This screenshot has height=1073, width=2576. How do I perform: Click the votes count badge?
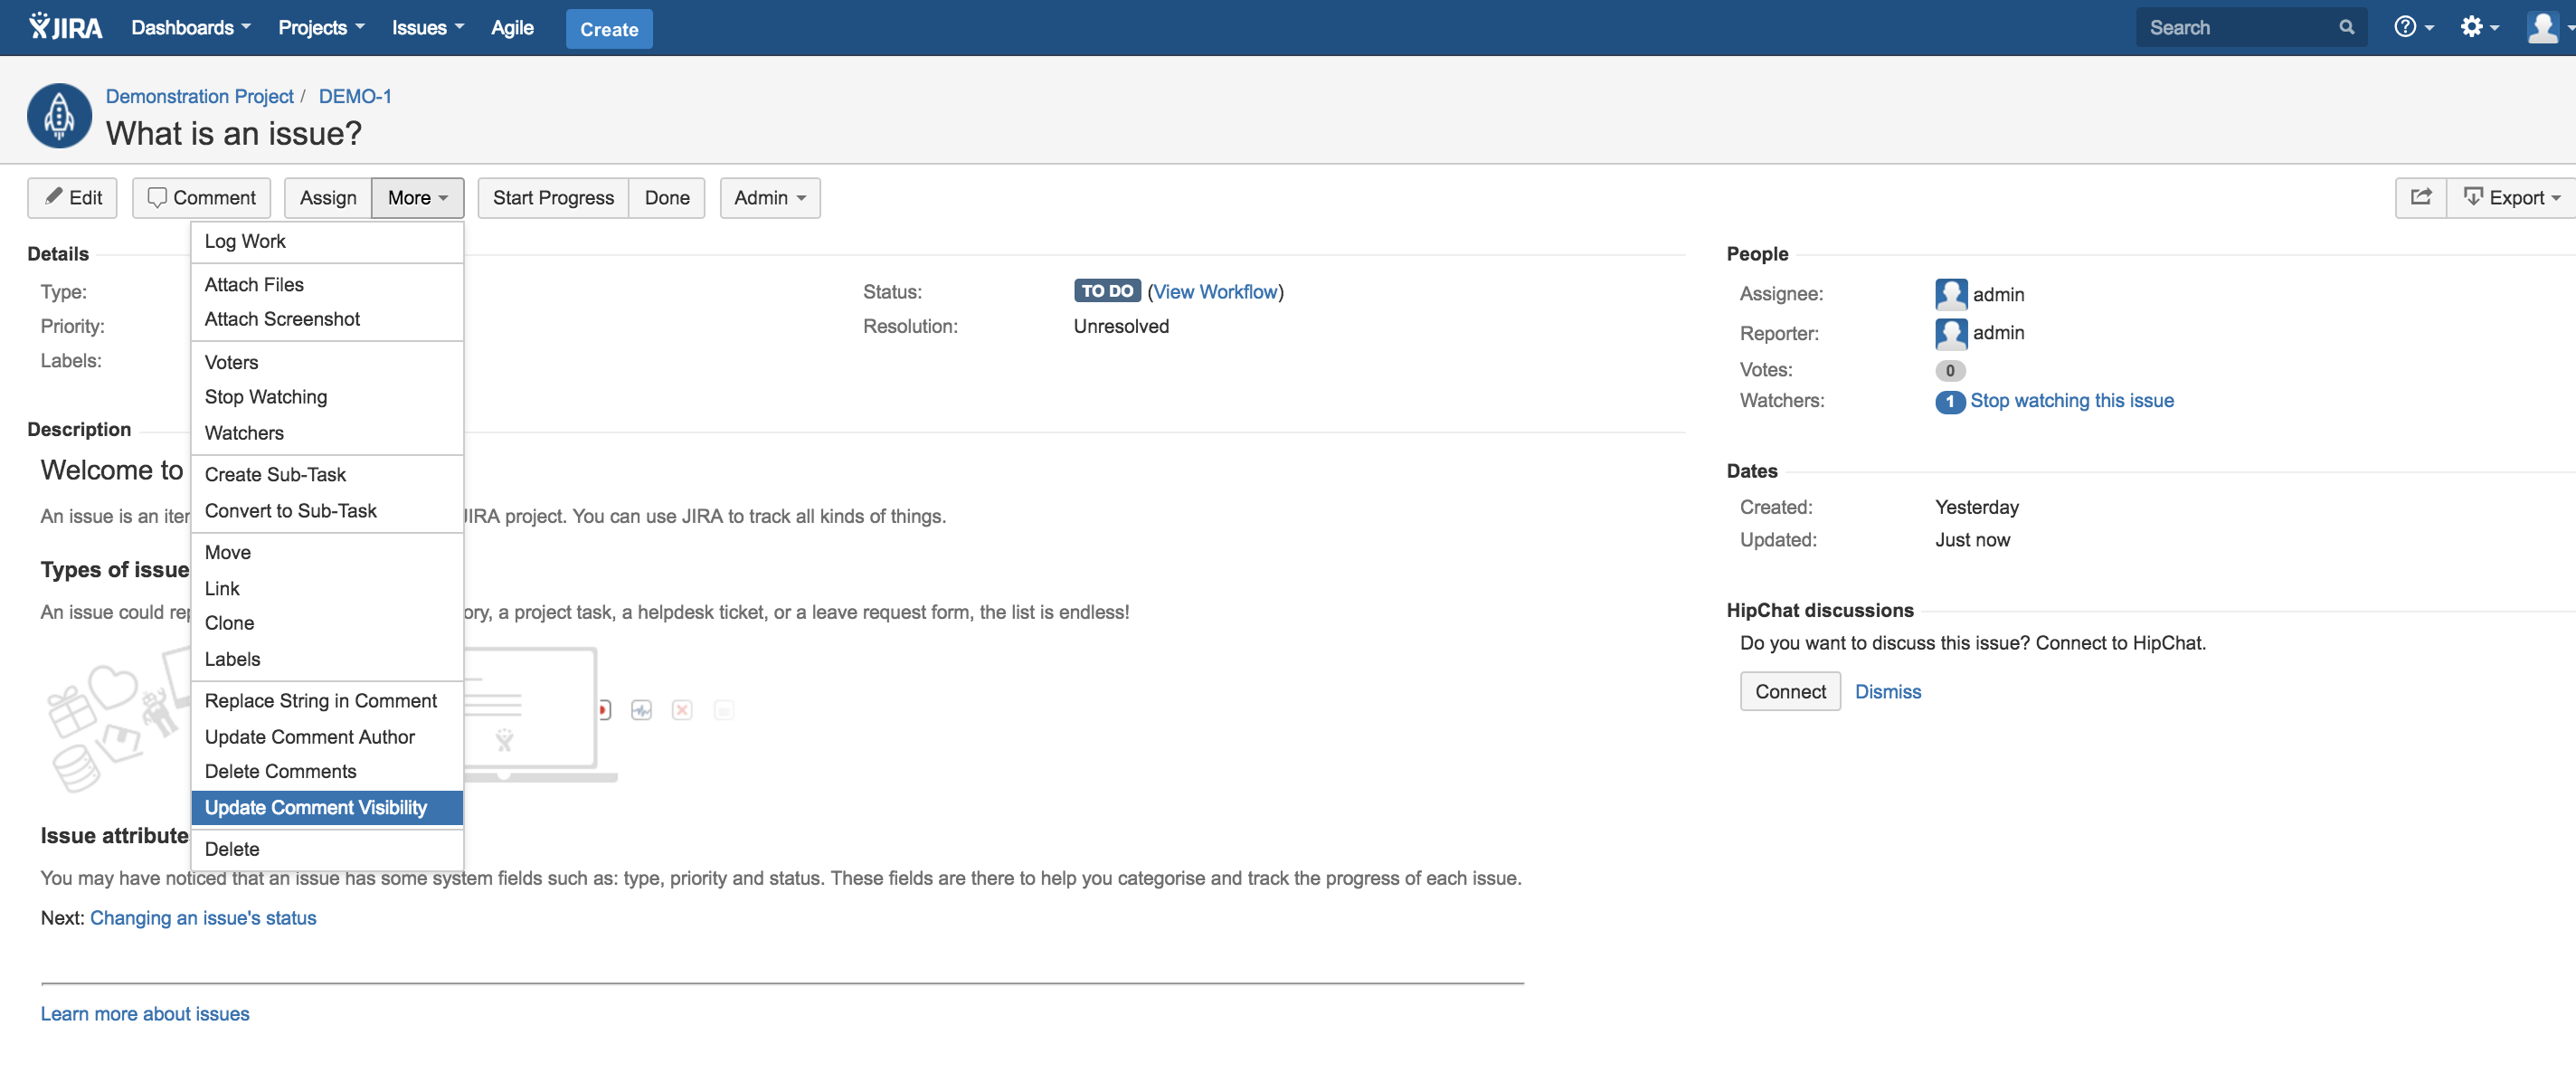[x=1949, y=370]
